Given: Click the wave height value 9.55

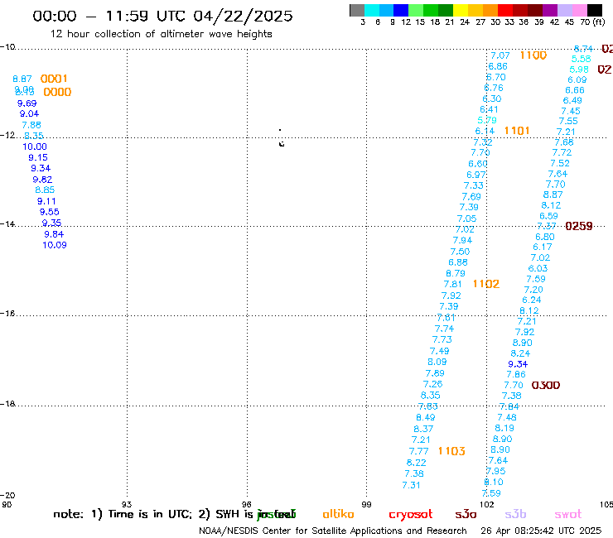Looking at the screenshot, I should click(49, 212).
